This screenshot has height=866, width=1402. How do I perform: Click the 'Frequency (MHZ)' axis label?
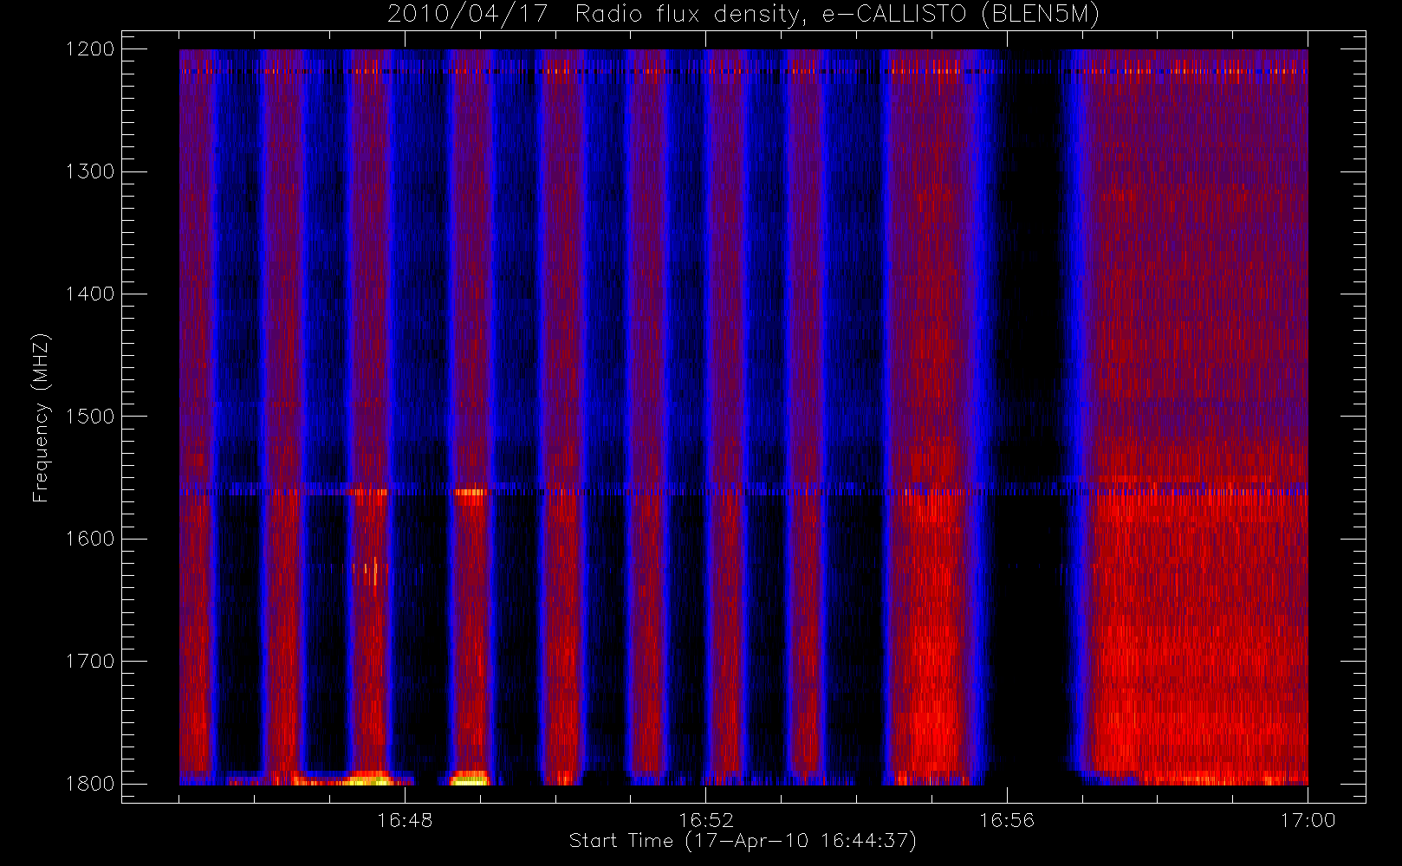coord(40,417)
